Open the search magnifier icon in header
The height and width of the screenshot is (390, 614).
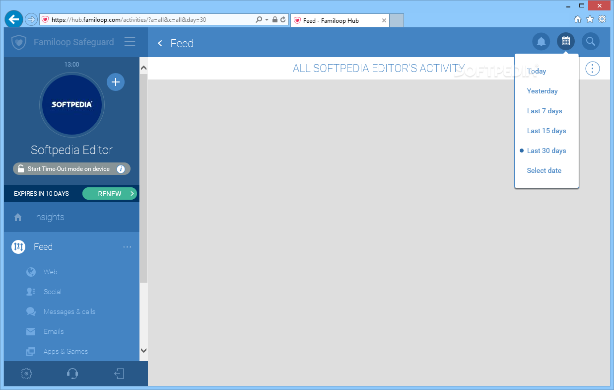pyautogui.click(x=590, y=42)
